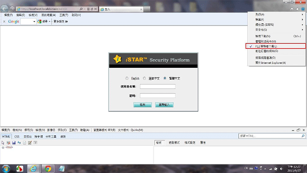This screenshot has width=307, height=173.
Task: Click the Google search button icon on toolbar
Action: (x=39, y=21)
